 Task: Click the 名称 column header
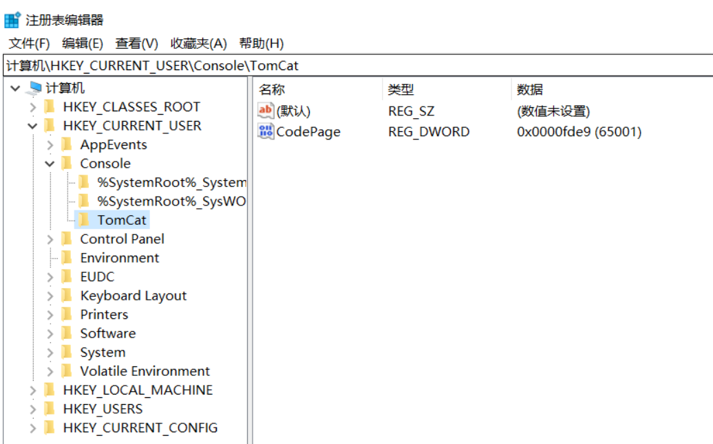[x=318, y=89]
